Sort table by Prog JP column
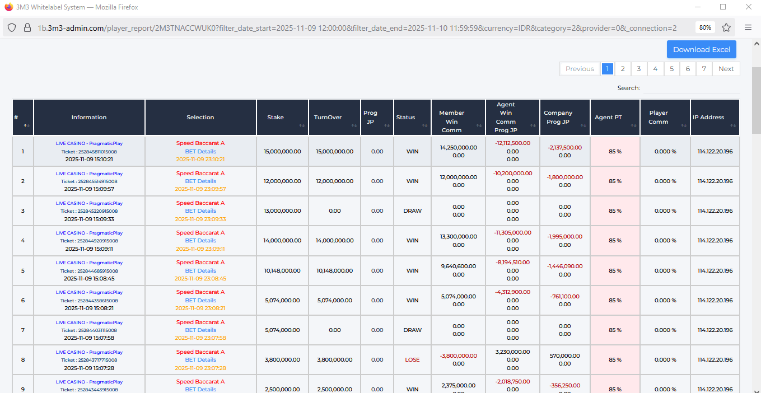761x393 pixels. tap(387, 125)
